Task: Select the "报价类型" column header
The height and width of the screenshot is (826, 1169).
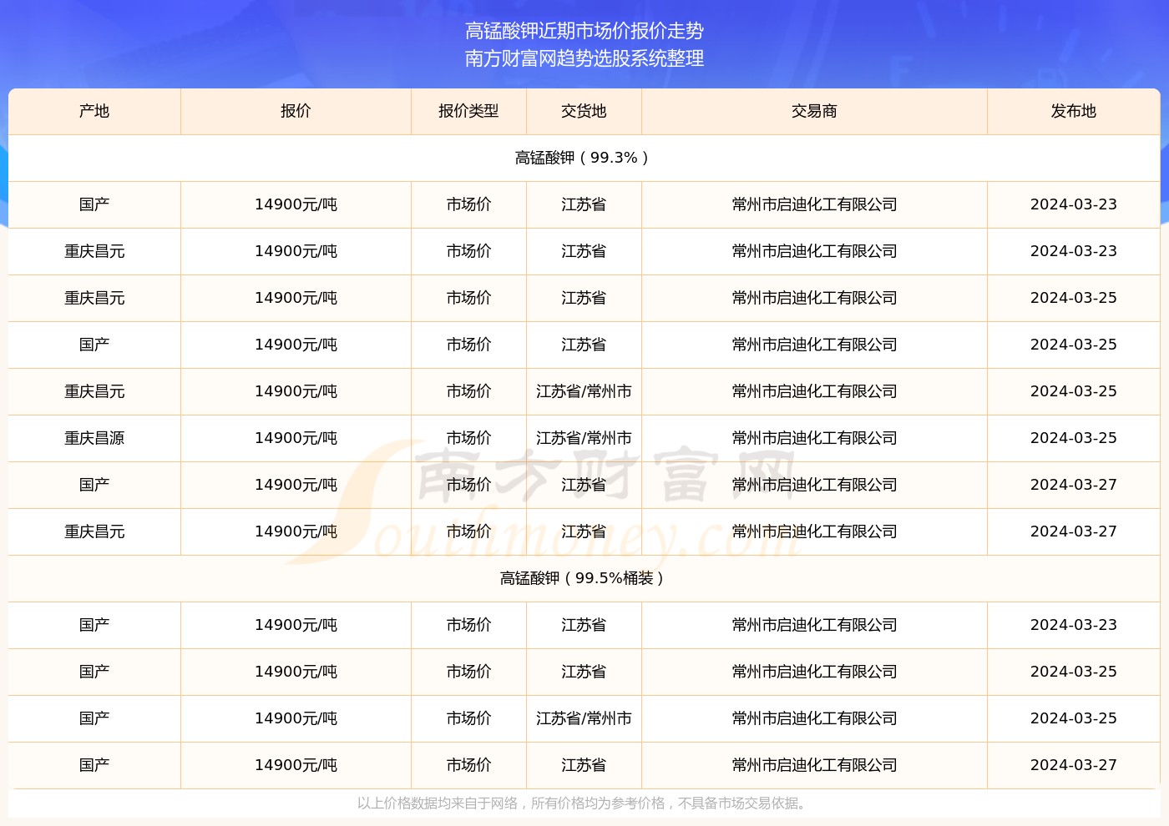Action: pos(468,111)
